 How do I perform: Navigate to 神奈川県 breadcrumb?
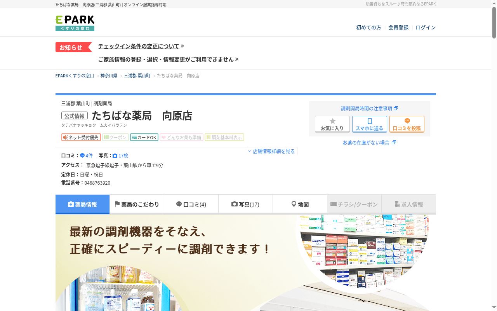109,76
